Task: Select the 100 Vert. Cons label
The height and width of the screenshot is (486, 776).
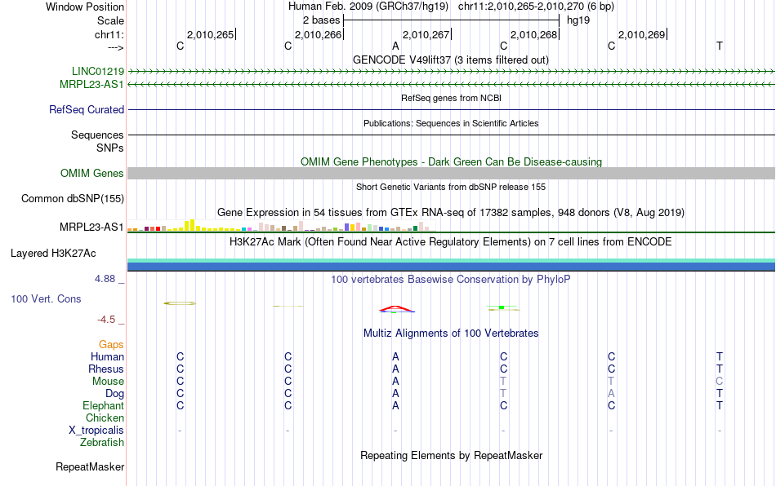Action: pyautogui.click(x=46, y=298)
